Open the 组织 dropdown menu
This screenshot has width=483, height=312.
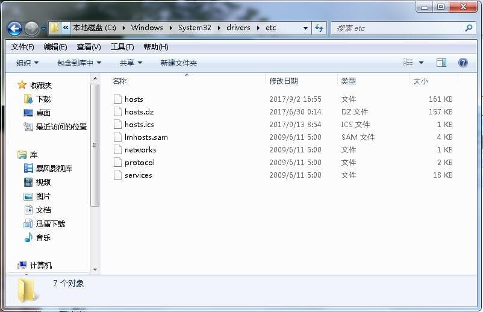click(27, 63)
